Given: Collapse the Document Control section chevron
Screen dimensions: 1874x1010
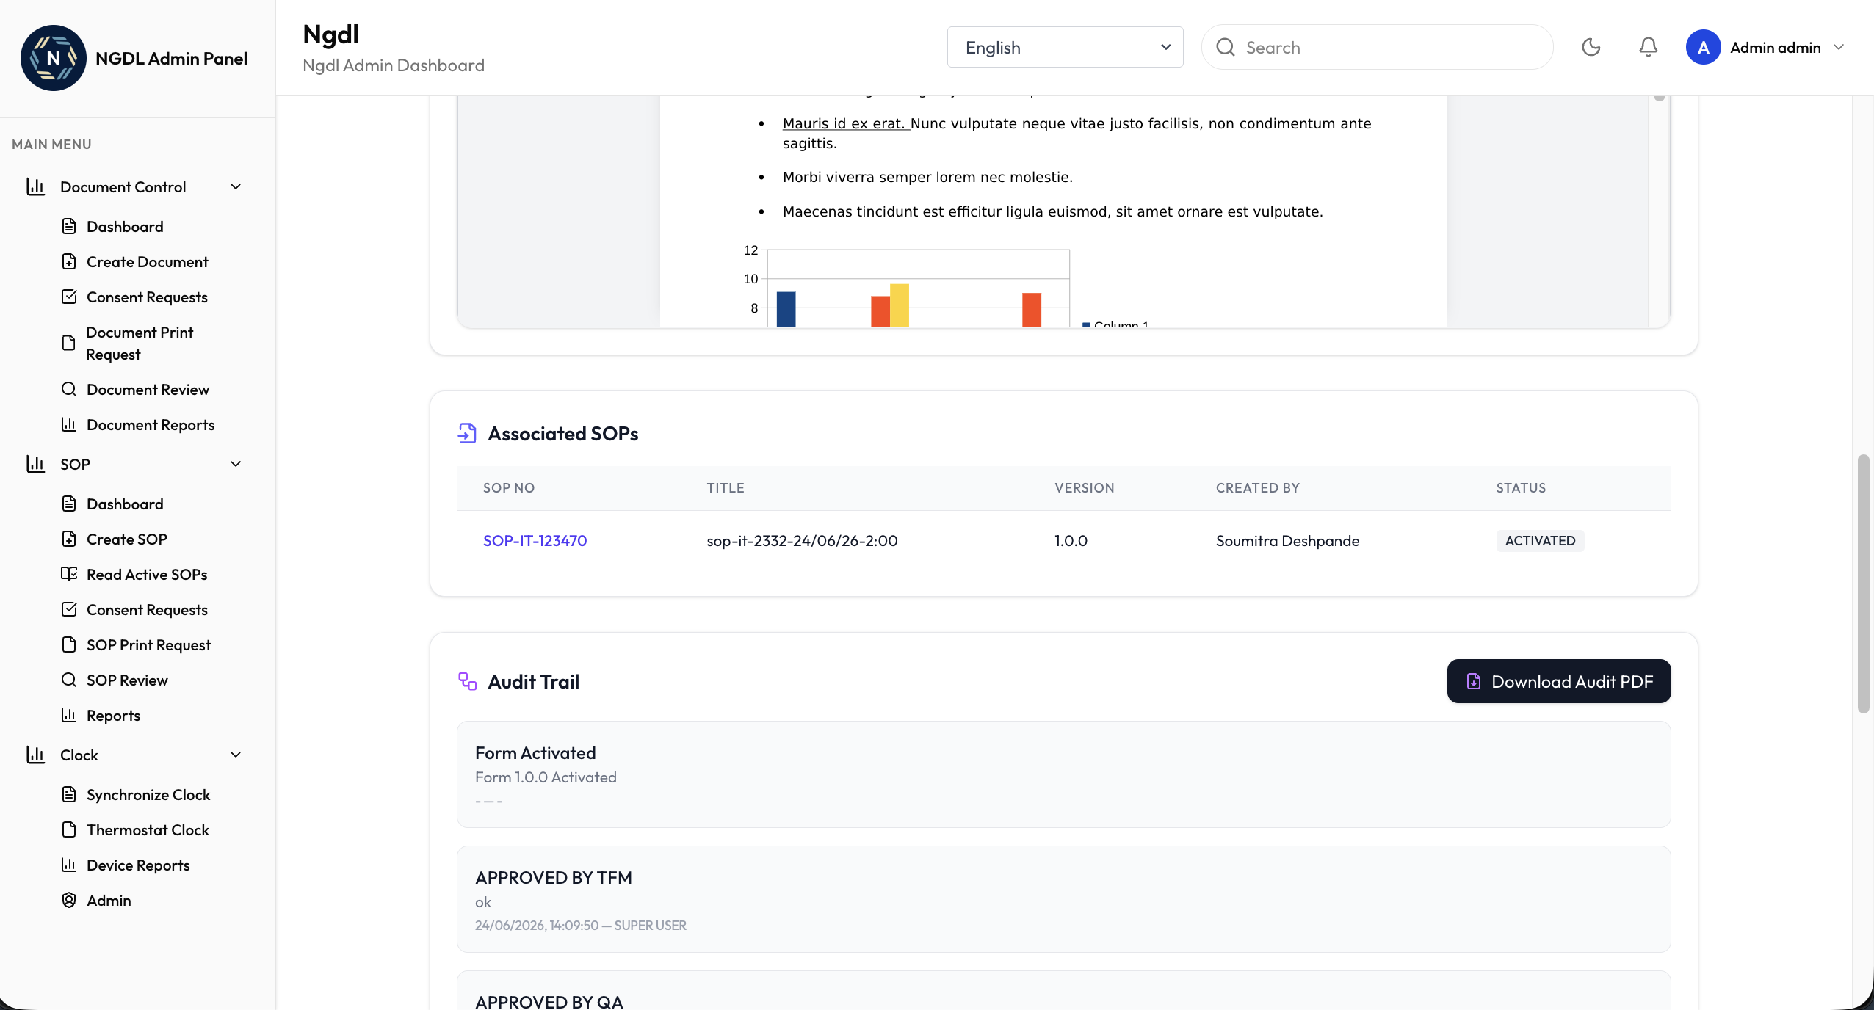Looking at the screenshot, I should [x=236, y=186].
